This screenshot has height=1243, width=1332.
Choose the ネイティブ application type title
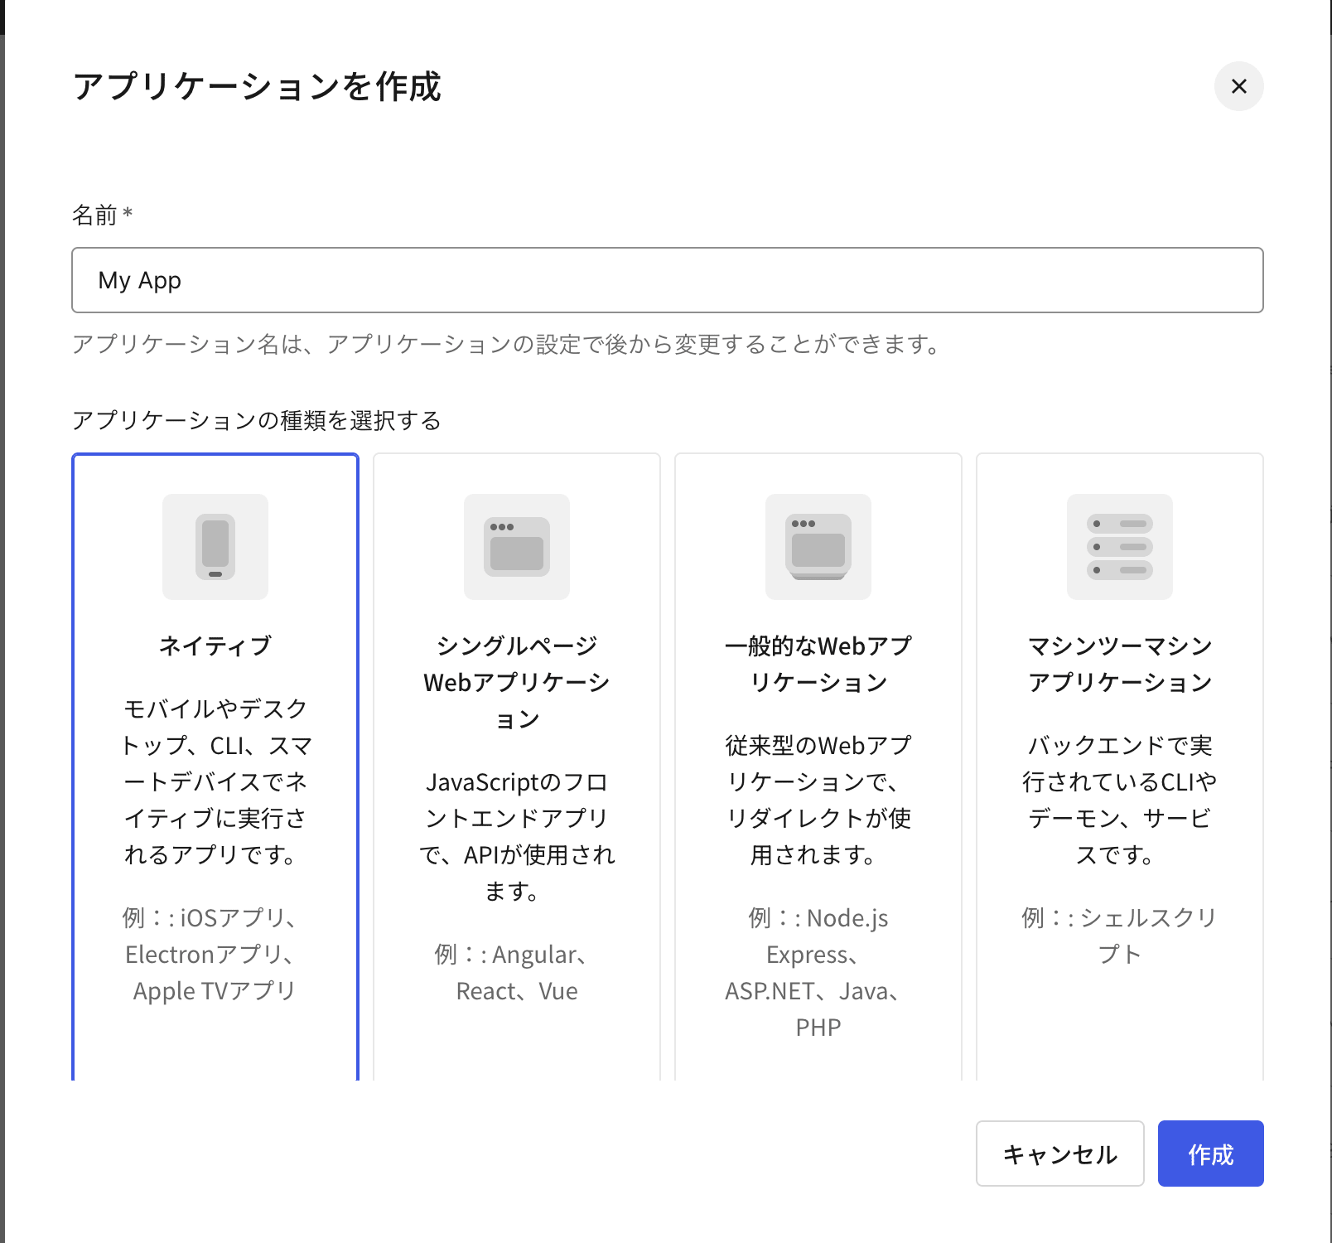pyautogui.click(x=215, y=646)
